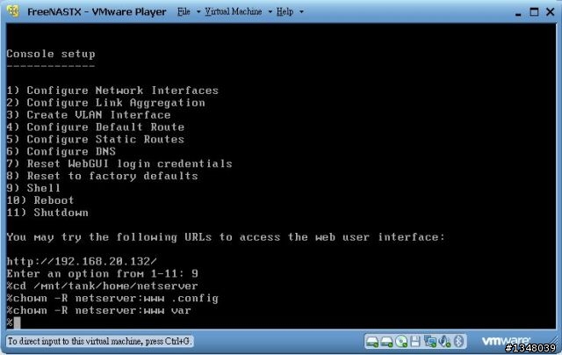Click the '10) Reboot' line
Image resolution: width=562 pixels, height=355 pixels.
pyautogui.click(x=40, y=200)
